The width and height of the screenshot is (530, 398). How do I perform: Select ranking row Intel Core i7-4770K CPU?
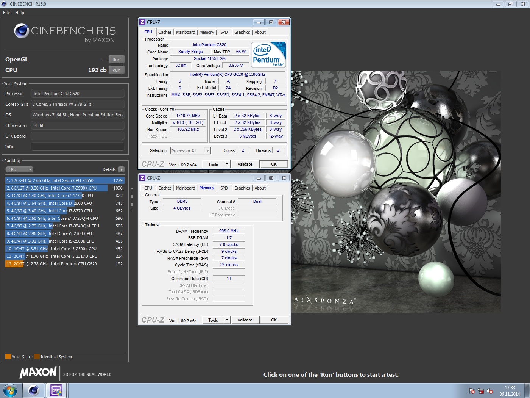click(x=65, y=196)
